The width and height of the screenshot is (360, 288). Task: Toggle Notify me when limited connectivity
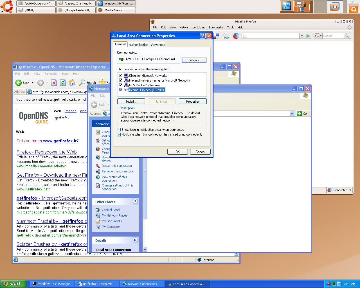point(119,134)
